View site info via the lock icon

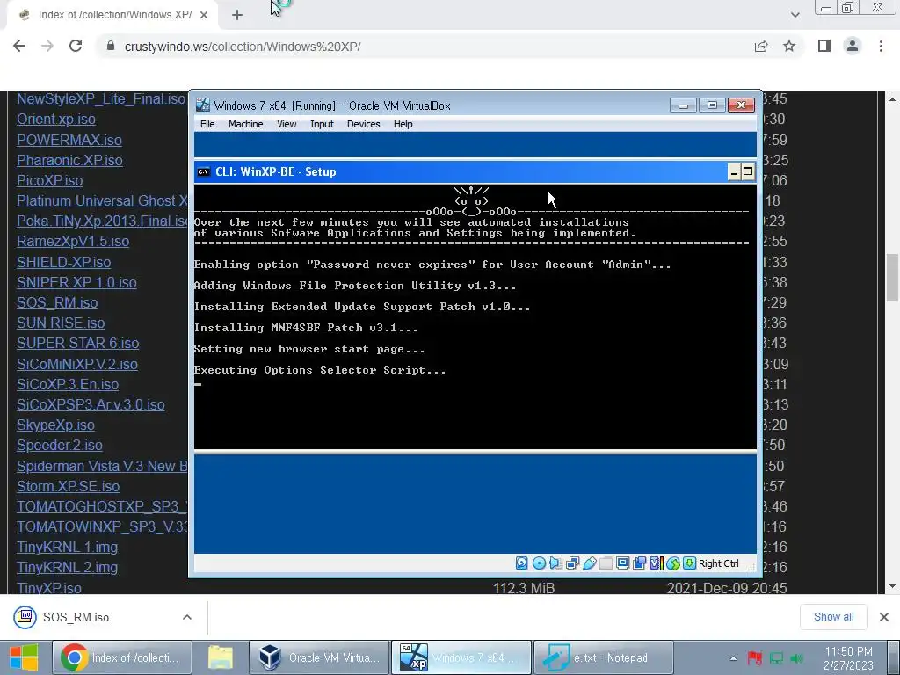click(111, 47)
